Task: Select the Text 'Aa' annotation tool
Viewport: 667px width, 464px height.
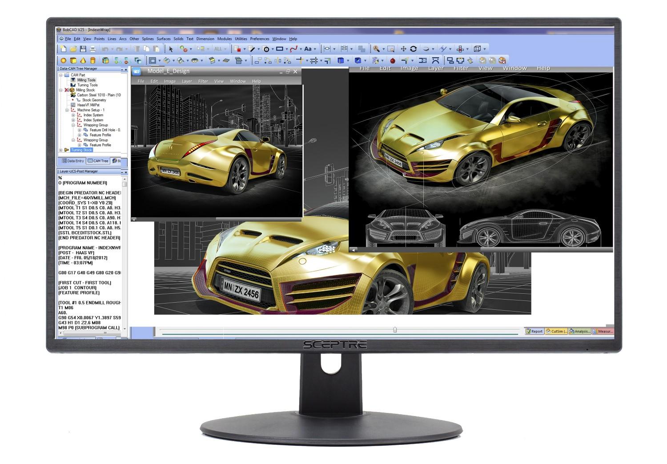Action: coord(308,49)
